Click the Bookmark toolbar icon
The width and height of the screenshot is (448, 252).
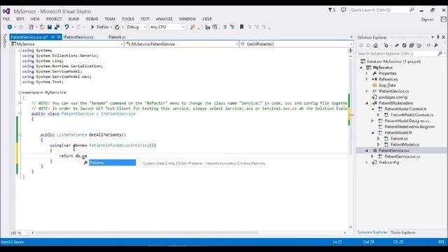[241, 27]
